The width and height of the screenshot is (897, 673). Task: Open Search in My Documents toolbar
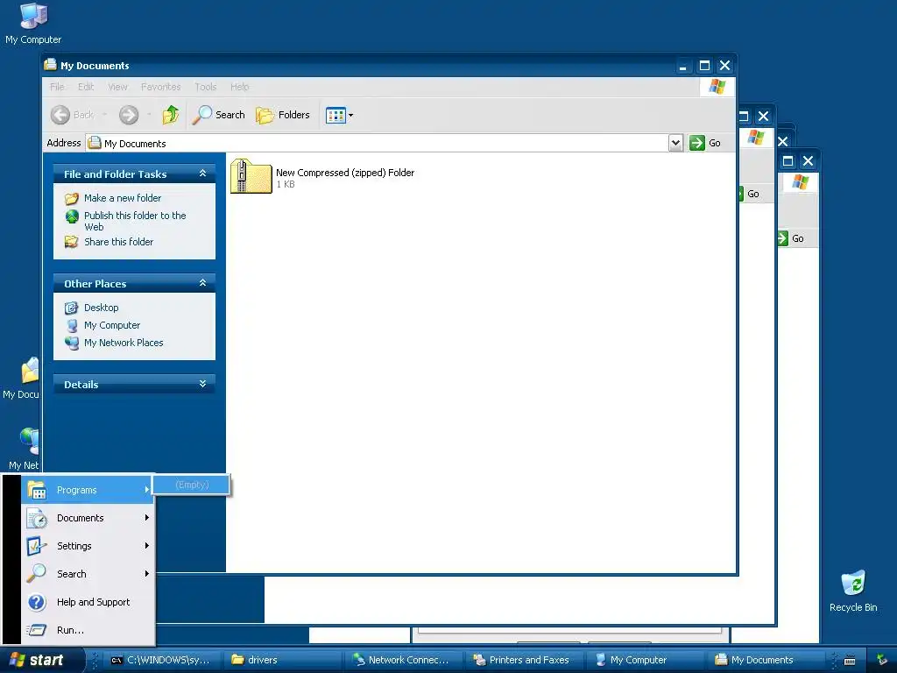[218, 115]
